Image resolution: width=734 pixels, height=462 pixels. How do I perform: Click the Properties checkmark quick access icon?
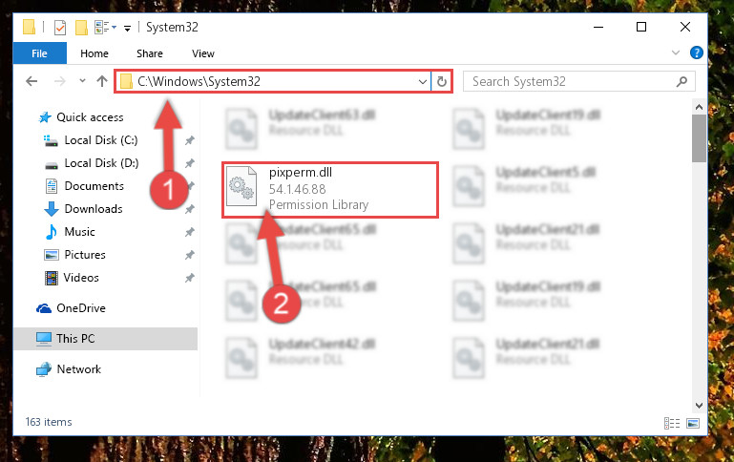coord(60,28)
